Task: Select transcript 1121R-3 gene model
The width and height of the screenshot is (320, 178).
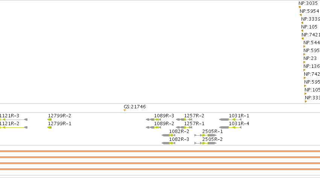Action: click(x=14, y=120)
